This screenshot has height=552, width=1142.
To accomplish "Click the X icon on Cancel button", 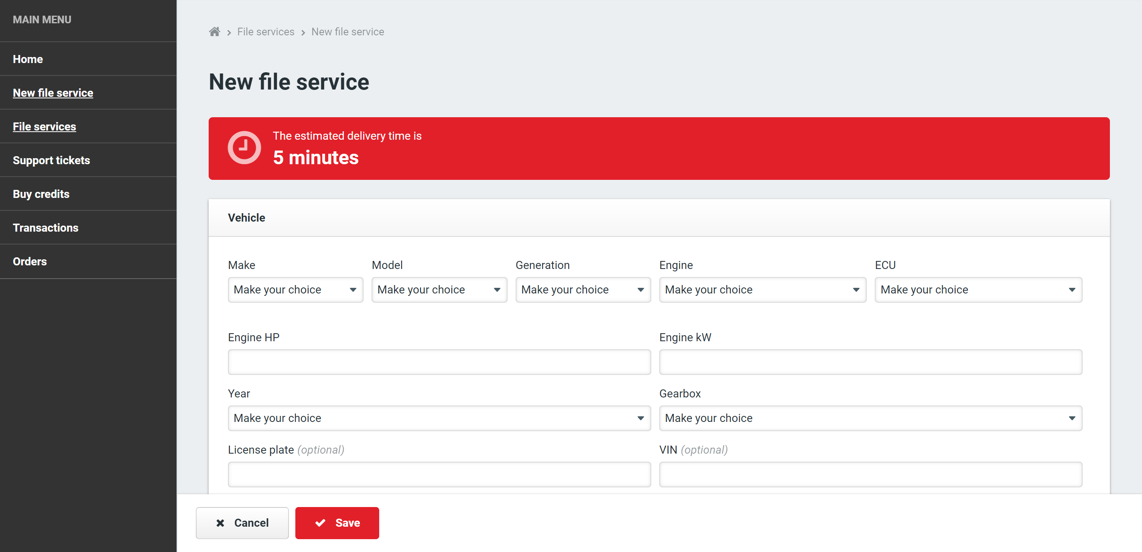I will tap(220, 523).
